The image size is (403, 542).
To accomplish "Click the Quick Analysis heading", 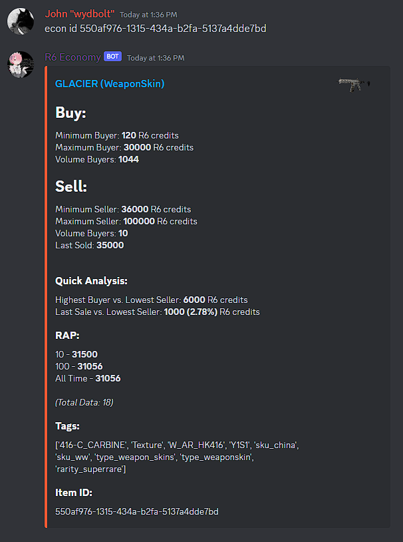I will 92,281.
